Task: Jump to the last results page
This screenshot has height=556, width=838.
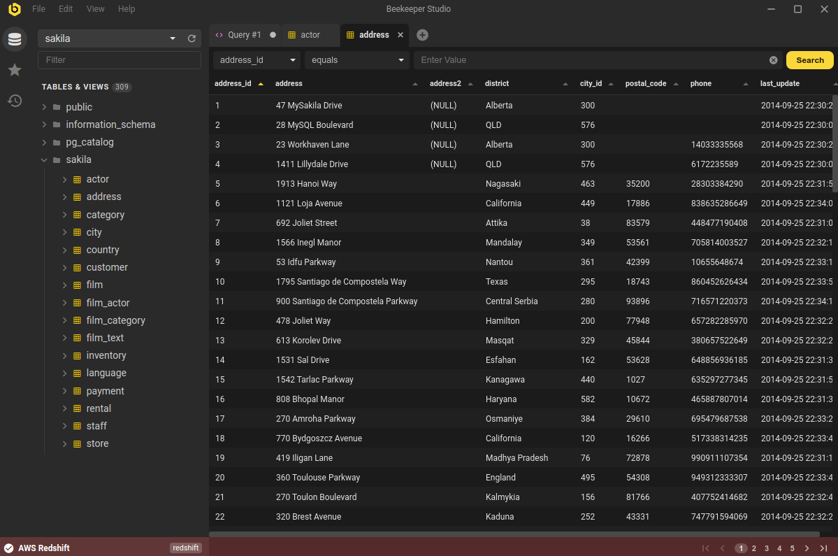Action: (x=823, y=548)
